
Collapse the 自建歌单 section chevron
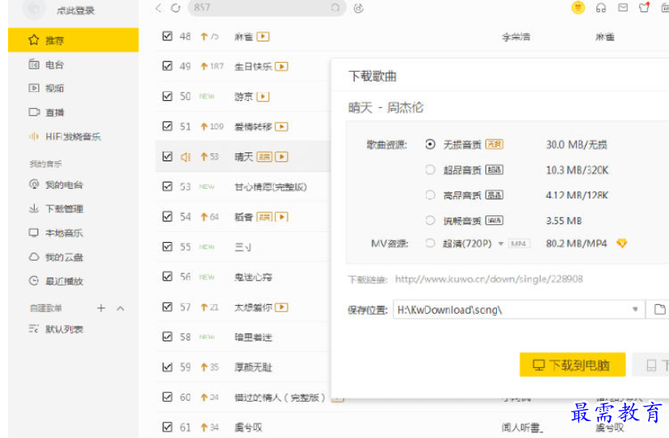pyautogui.click(x=120, y=308)
